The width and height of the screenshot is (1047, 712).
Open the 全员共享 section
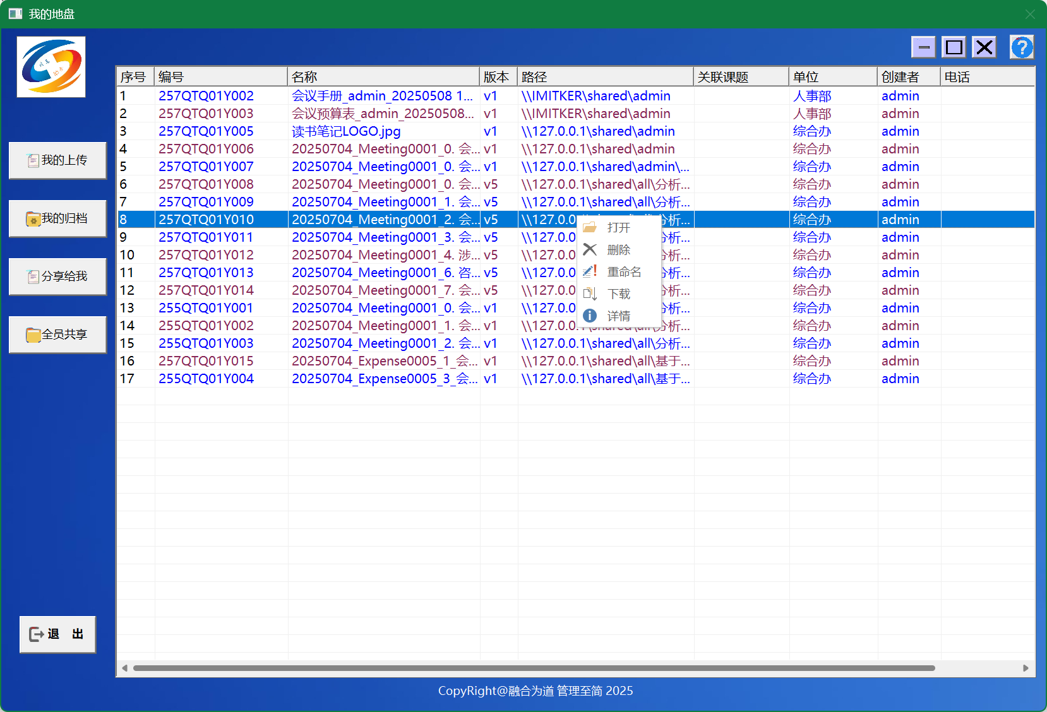tap(57, 335)
